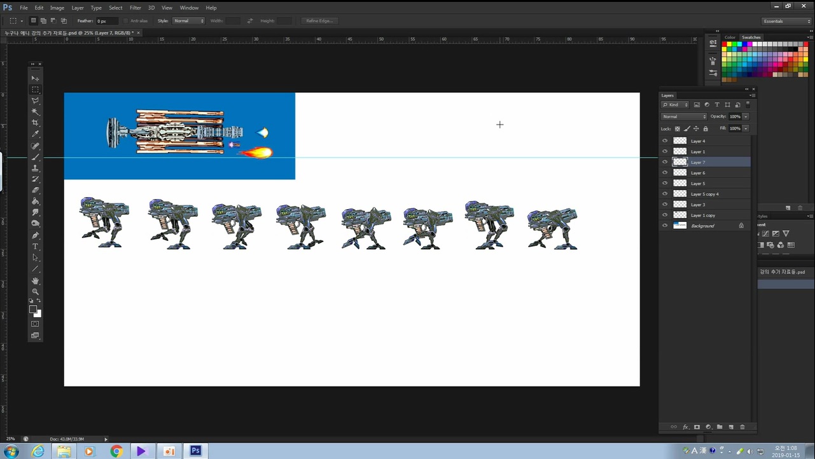Hide Layer 4 using its eye icon
The image size is (815, 459).
665,141
